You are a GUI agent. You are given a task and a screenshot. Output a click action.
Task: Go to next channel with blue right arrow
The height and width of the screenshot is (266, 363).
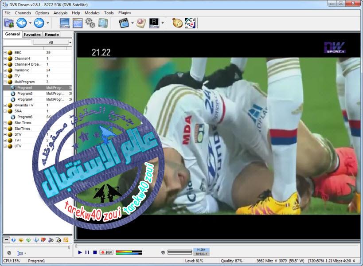[x=39, y=23]
